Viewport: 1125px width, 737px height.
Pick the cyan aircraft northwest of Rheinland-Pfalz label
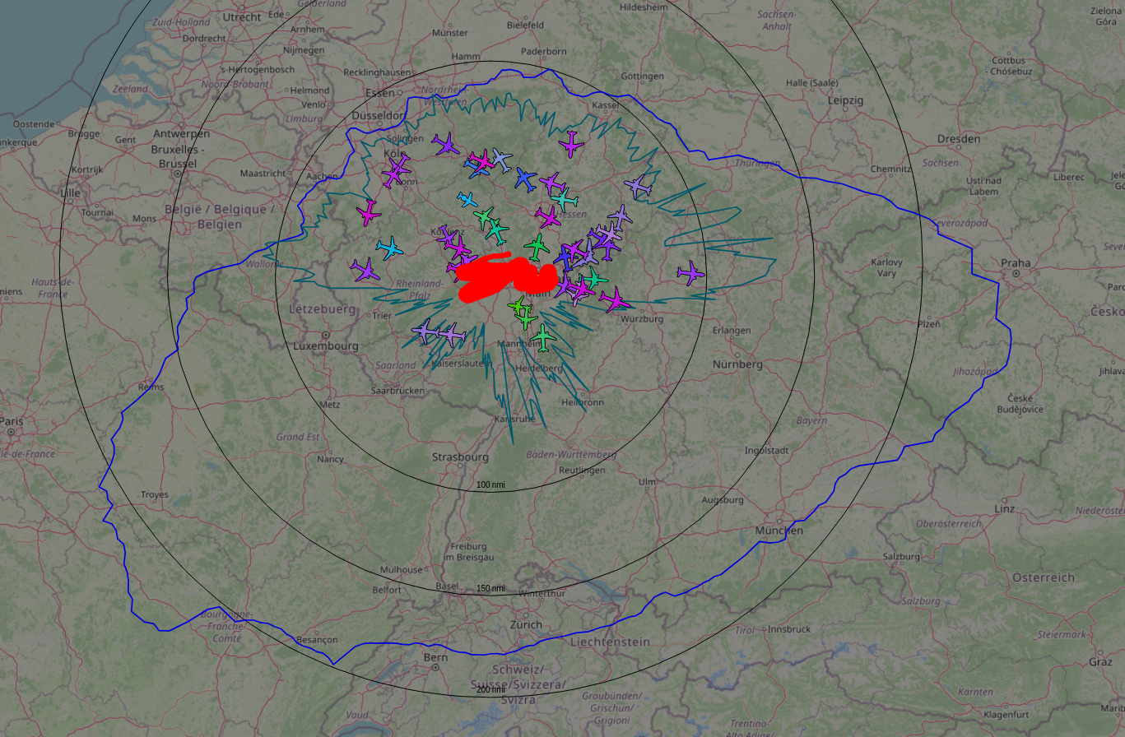pyautogui.click(x=388, y=247)
